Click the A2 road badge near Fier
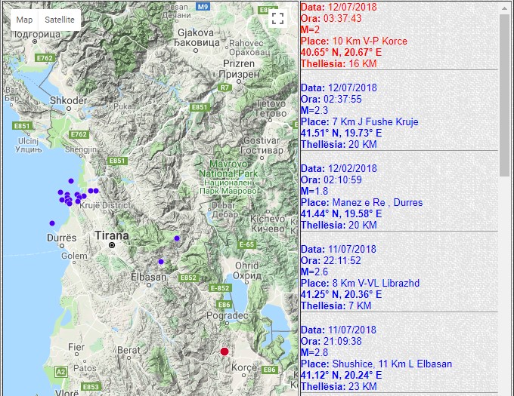The image size is (514, 396). tap(61, 372)
